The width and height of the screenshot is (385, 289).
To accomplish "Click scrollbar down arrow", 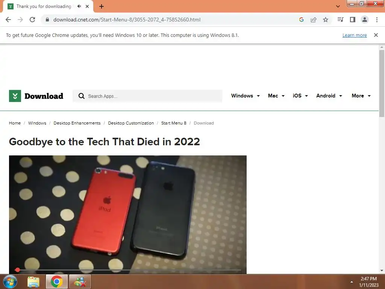I will [x=382, y=271].
